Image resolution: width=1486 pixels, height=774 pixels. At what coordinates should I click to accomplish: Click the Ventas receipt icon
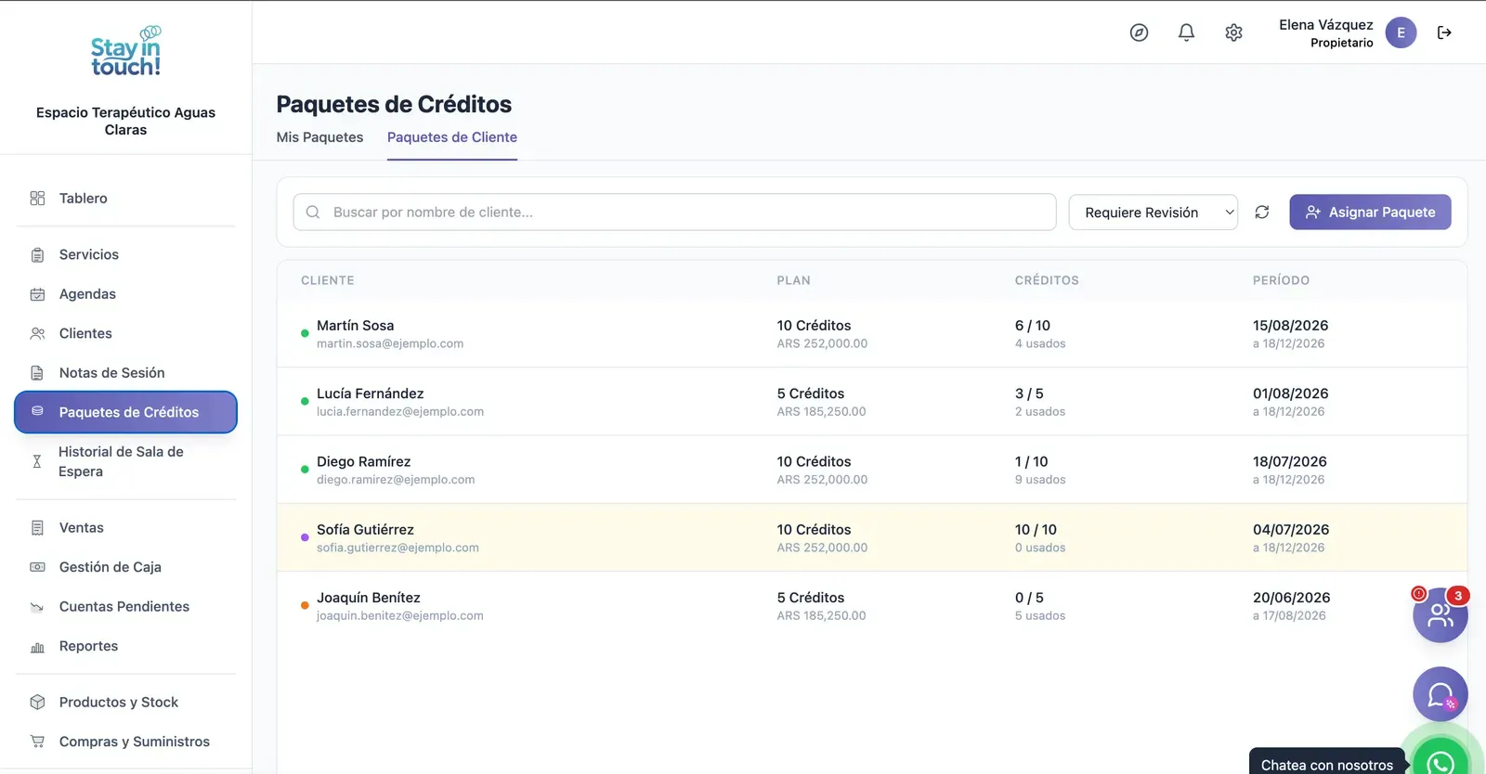tap(37, 528)
